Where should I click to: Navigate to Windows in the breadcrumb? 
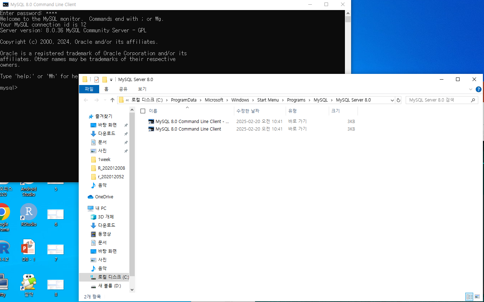pyautogui.click(x=240, y=100)
